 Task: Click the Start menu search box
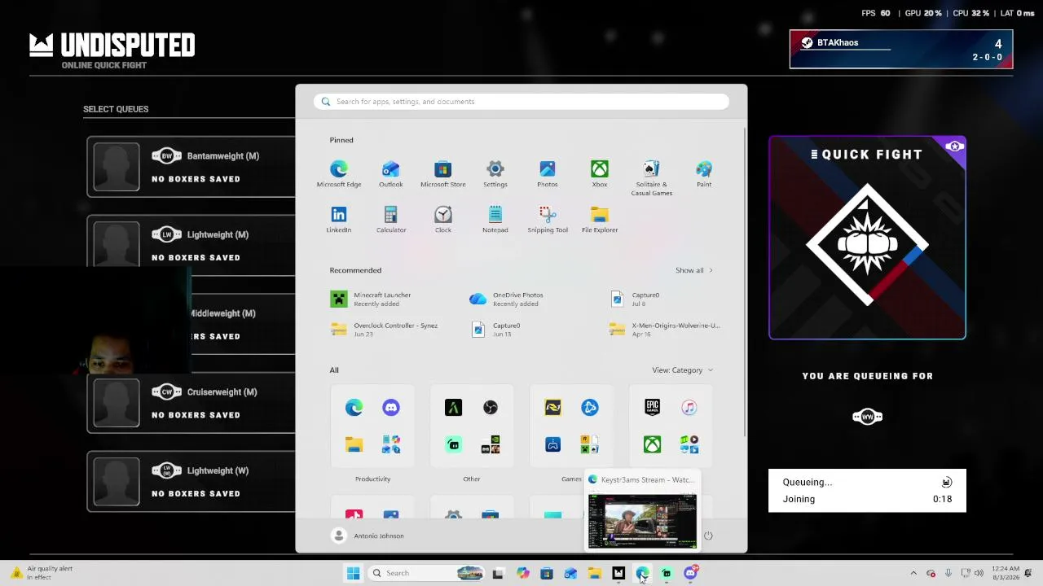tap(521, 102)
